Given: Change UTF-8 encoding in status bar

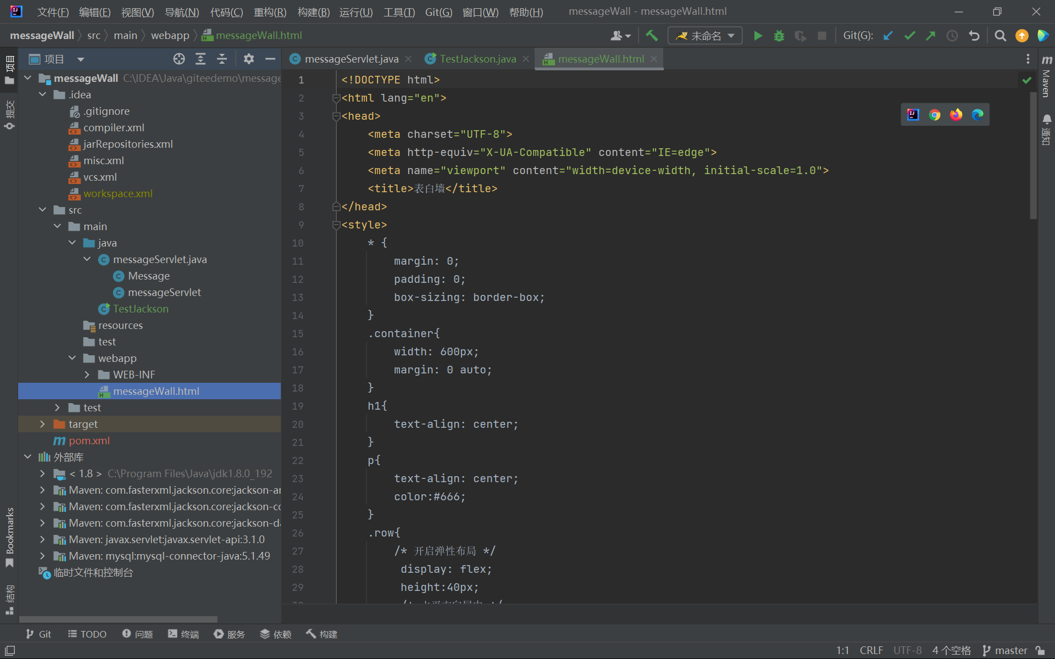Looking at the screenshot, I should click(x=907, y=651).
